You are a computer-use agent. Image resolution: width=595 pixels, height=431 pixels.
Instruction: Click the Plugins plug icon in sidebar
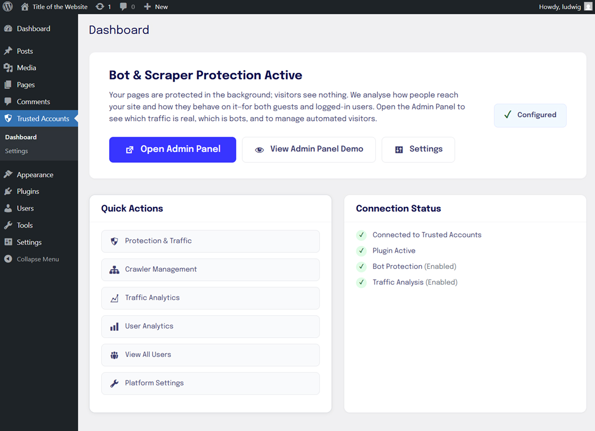click(8, 191)
